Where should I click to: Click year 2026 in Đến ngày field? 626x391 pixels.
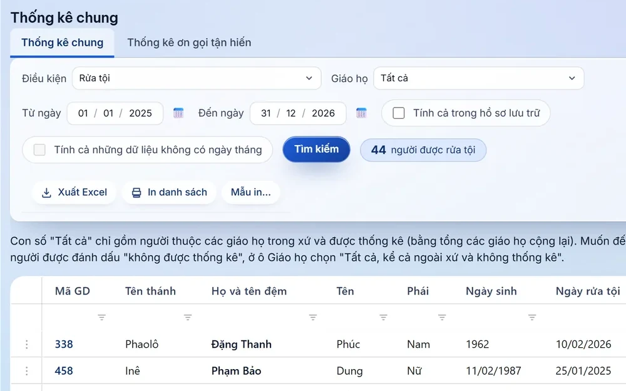click(x=324, y=113)
